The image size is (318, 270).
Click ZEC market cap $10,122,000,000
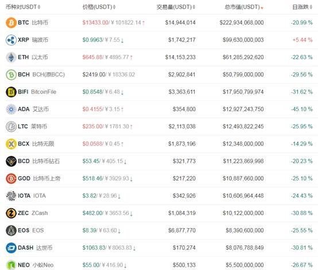(x=243, y=213)
